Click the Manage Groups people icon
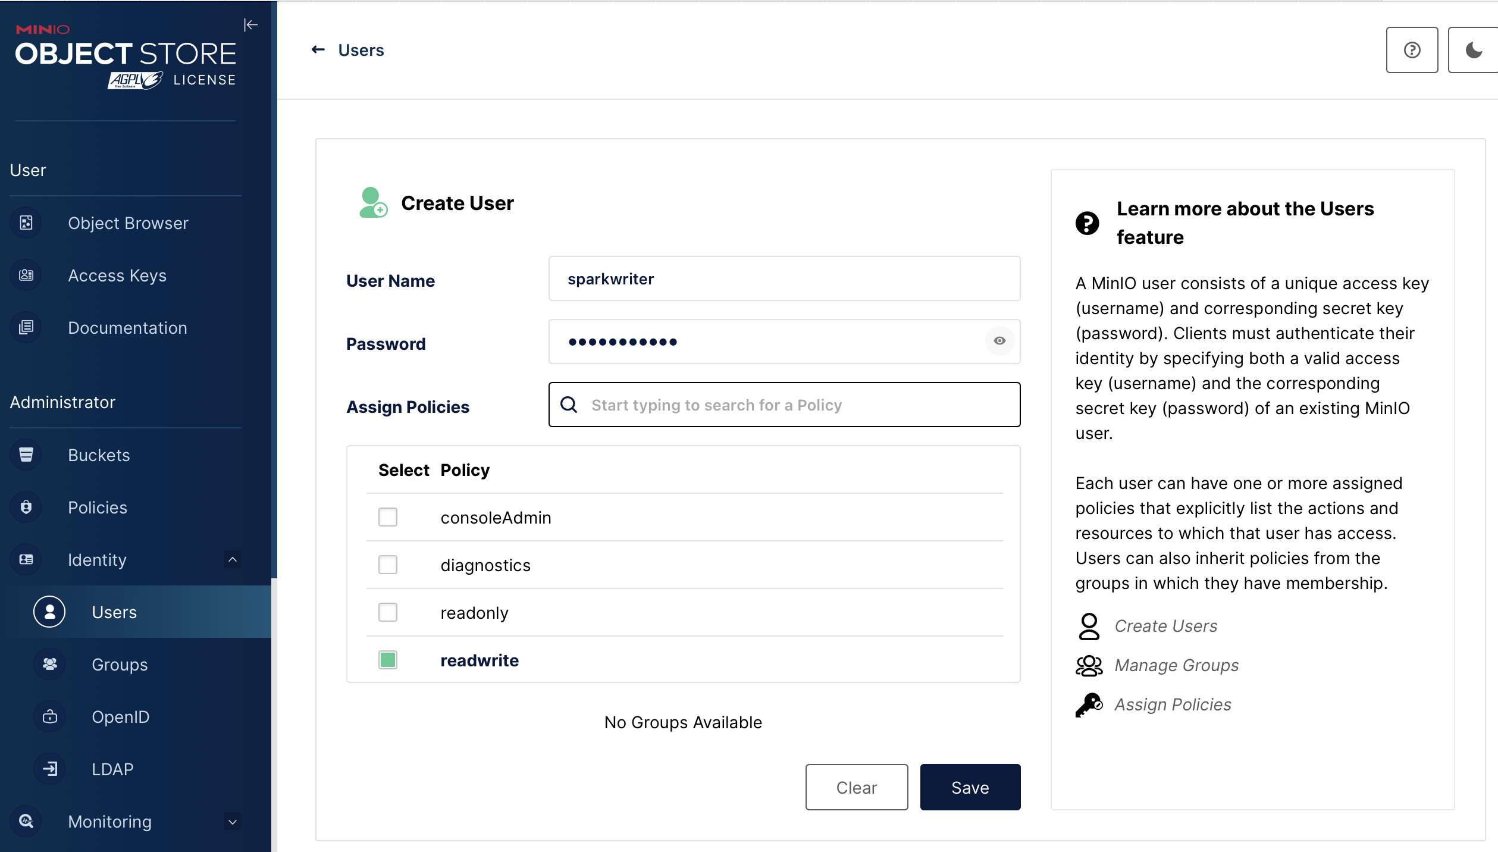 [x=1089, y=666]
